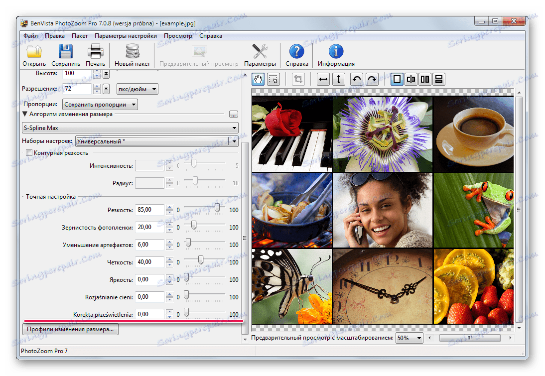Viewport: 545px width, 376px height.
Task: Select the hand pan tool
Action: tap(259, 79)
